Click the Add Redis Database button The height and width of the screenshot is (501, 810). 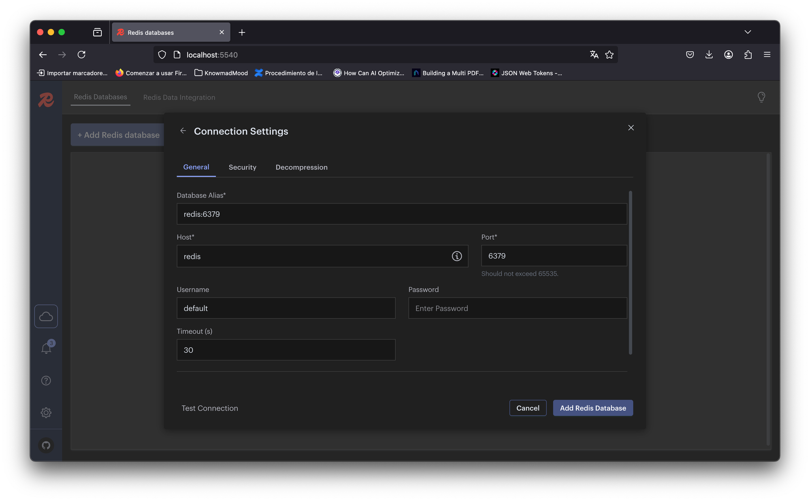(x=593, y=408)
